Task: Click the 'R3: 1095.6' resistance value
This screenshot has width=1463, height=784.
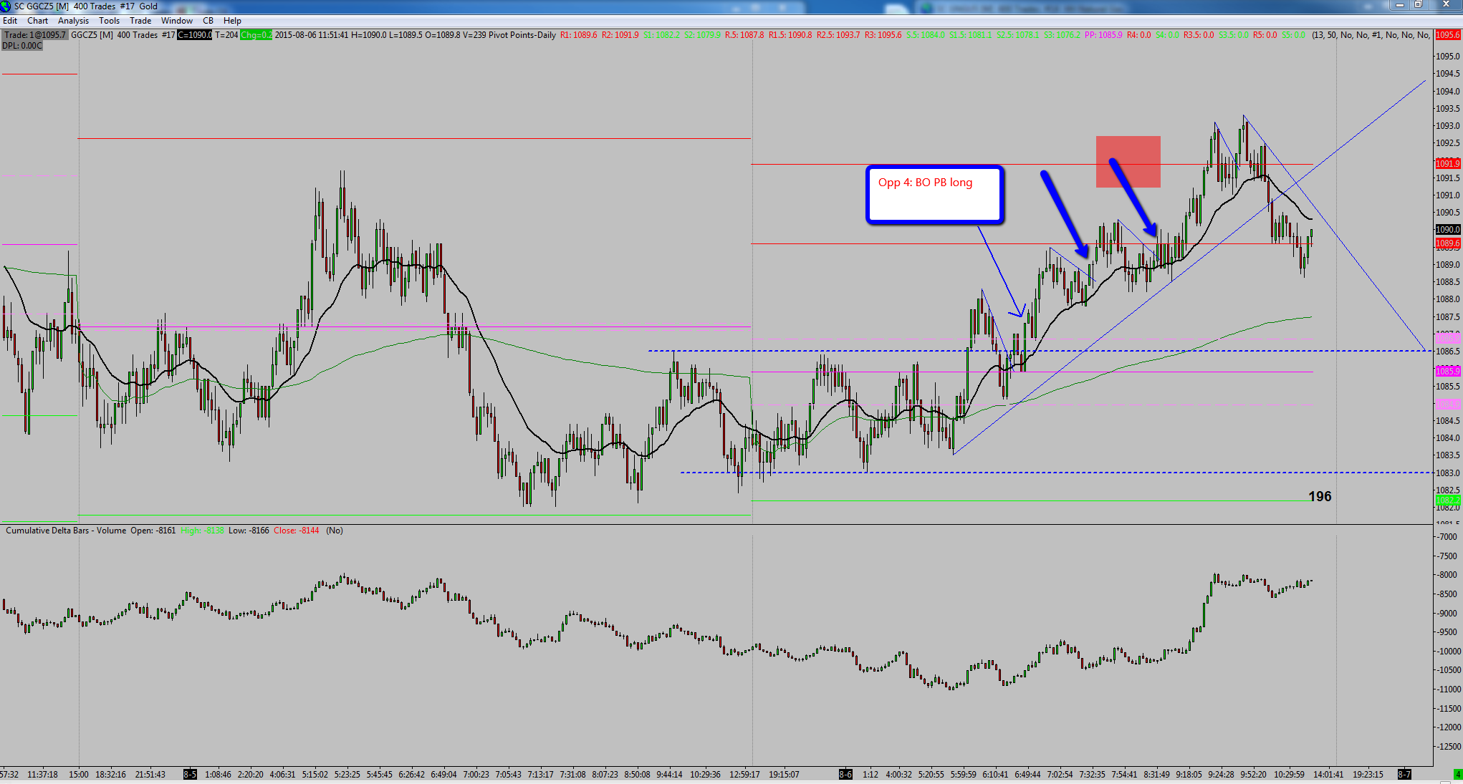Action: point(883,35)
